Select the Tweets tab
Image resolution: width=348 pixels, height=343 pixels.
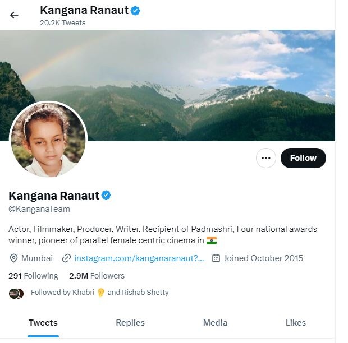click(43, 323)
